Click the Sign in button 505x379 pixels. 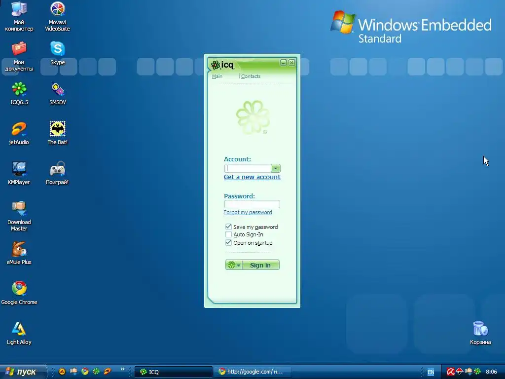(260, 265)
